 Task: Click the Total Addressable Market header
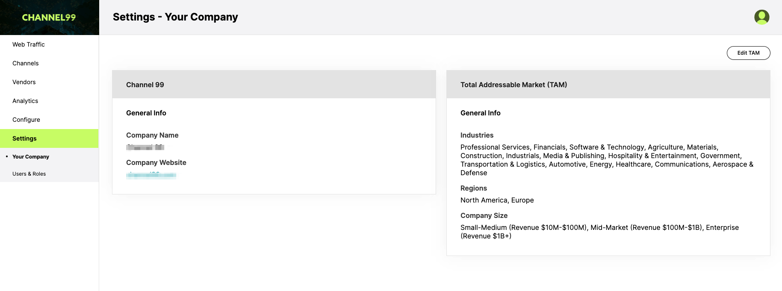coord(608,85)
